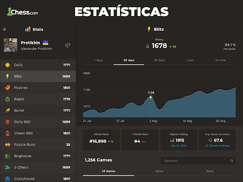Open the Puzzles stats row
The height and width of the screenshot is (182, 243).
pyautogui.click(x=38, y=88)
